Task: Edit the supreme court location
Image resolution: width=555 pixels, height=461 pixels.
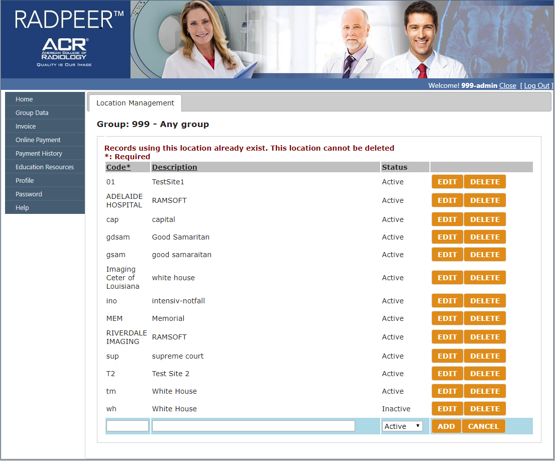Action: pyautogui.click(x=447, y=356)
